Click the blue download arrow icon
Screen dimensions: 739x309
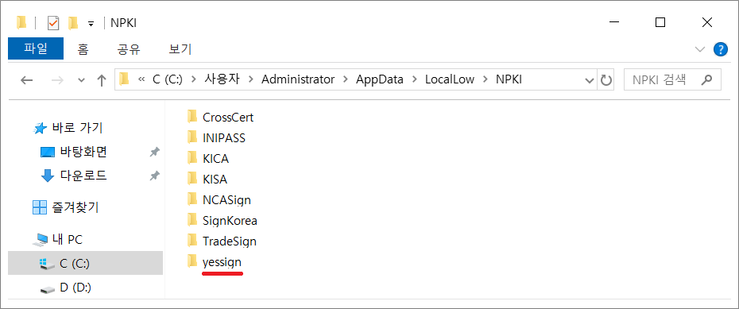pos(48,176)
